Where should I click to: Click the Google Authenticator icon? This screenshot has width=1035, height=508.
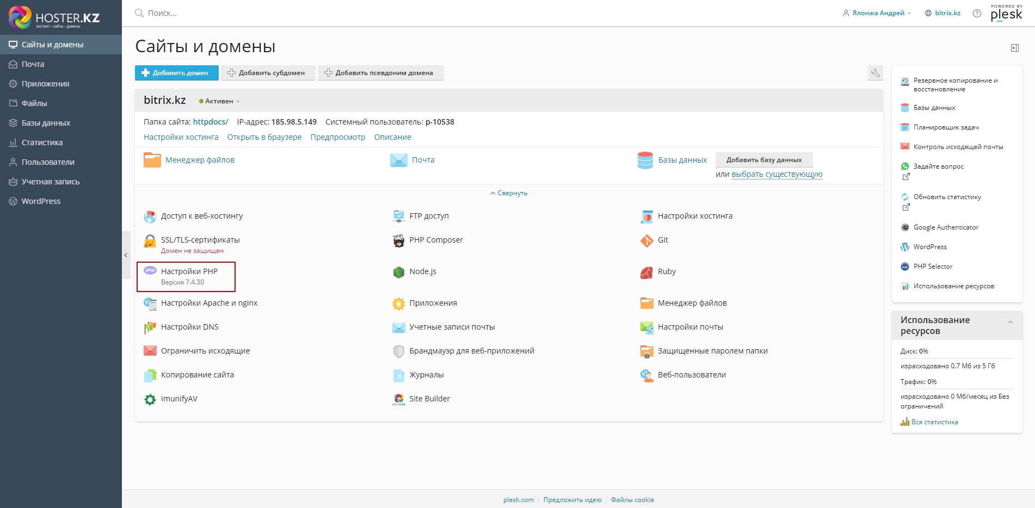click(905, 227)
